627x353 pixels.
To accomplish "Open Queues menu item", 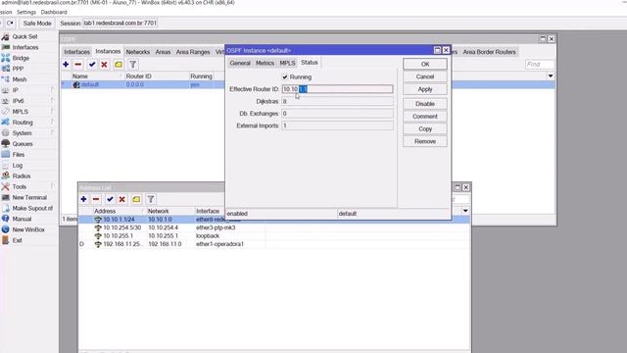I will point(23,144).
